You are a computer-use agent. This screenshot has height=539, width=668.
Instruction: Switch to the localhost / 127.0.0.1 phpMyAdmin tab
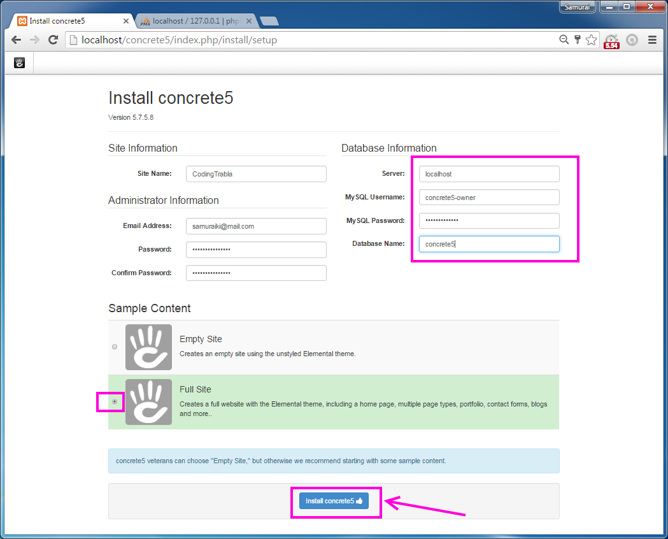pyautogui.click(x=196, y=21)
